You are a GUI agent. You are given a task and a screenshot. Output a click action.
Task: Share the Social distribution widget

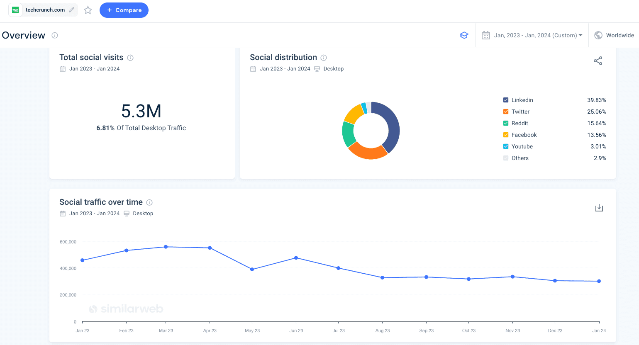pyautogui.click(x=598, y=61)
